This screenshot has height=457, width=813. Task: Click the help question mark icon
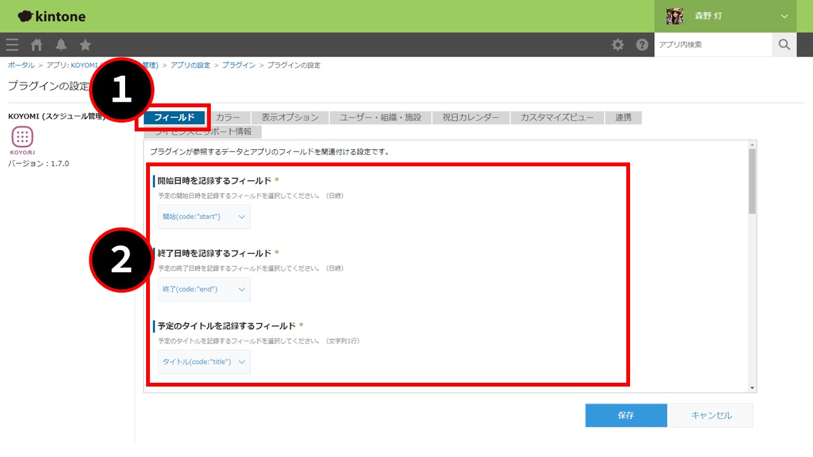tap(642, 45)
